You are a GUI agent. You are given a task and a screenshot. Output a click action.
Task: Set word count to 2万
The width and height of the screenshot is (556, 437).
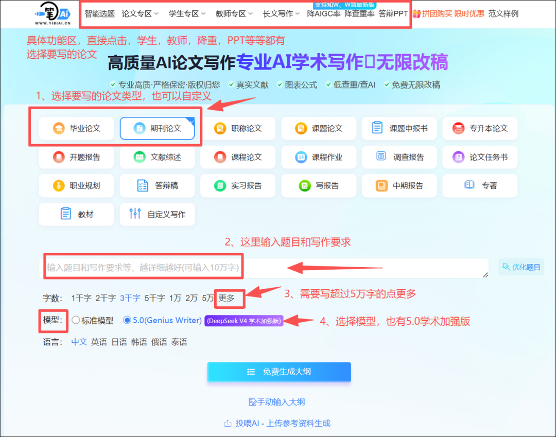(192, 298)
